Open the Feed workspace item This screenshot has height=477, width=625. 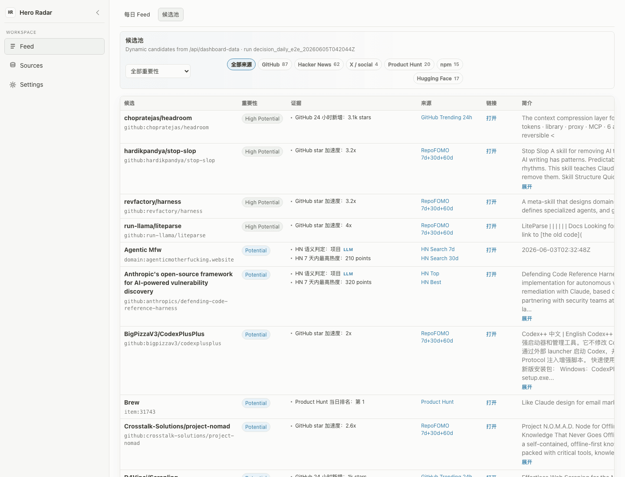click(54, 46)
